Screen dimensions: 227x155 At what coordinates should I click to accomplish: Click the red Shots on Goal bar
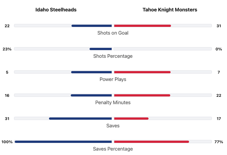[x=143, y=26]
